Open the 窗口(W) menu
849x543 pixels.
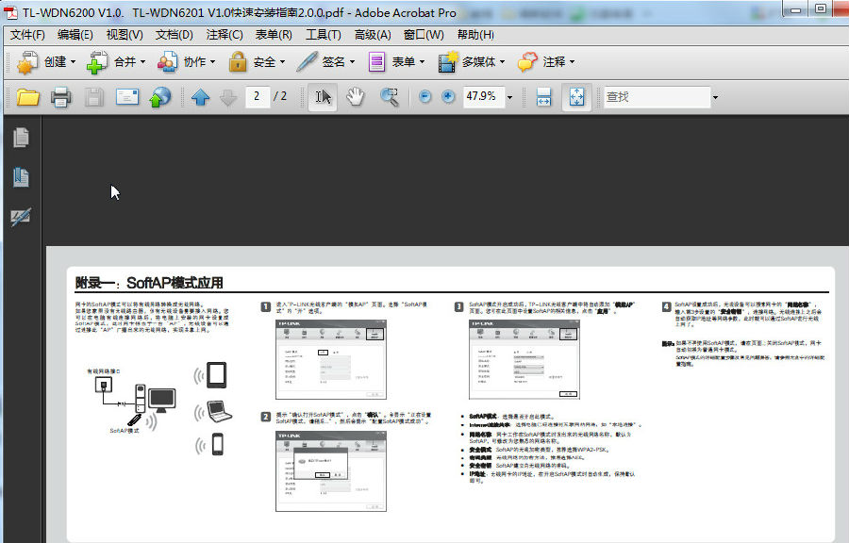coord(424,35)
